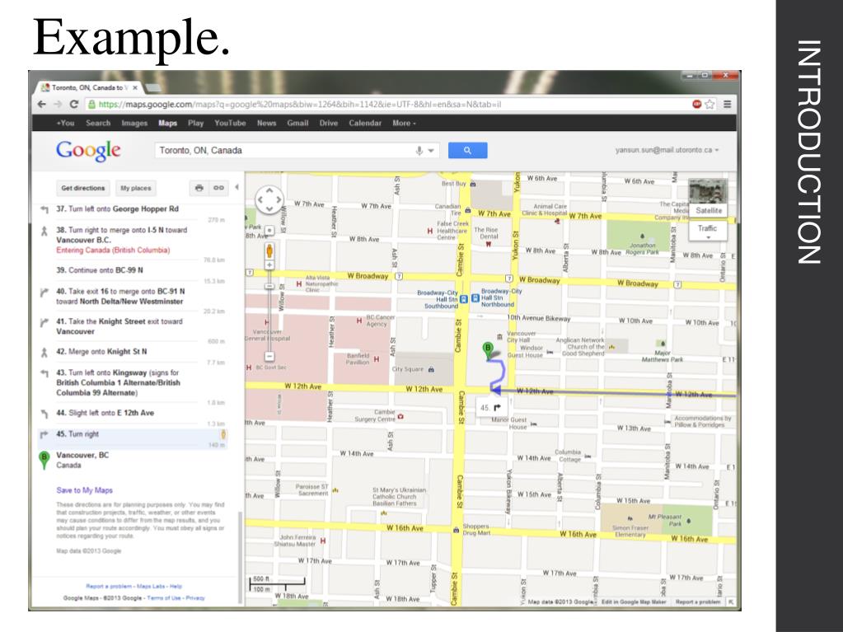Screen dimensions: 843x632
Task: Click the step 45 turn callout on map
Action: tap(491, 408)
